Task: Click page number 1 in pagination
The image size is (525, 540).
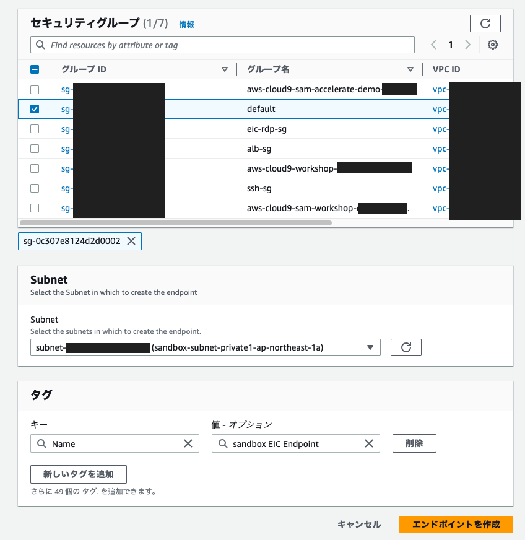Action: point(450,45)
